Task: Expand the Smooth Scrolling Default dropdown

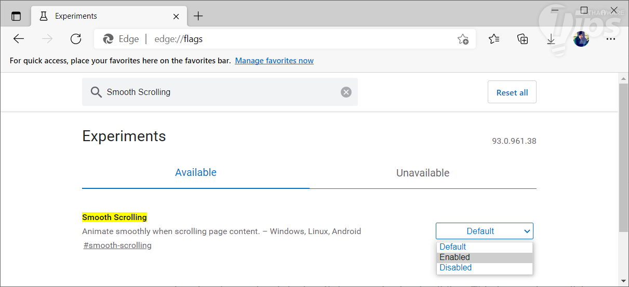Action: [484, 231]
